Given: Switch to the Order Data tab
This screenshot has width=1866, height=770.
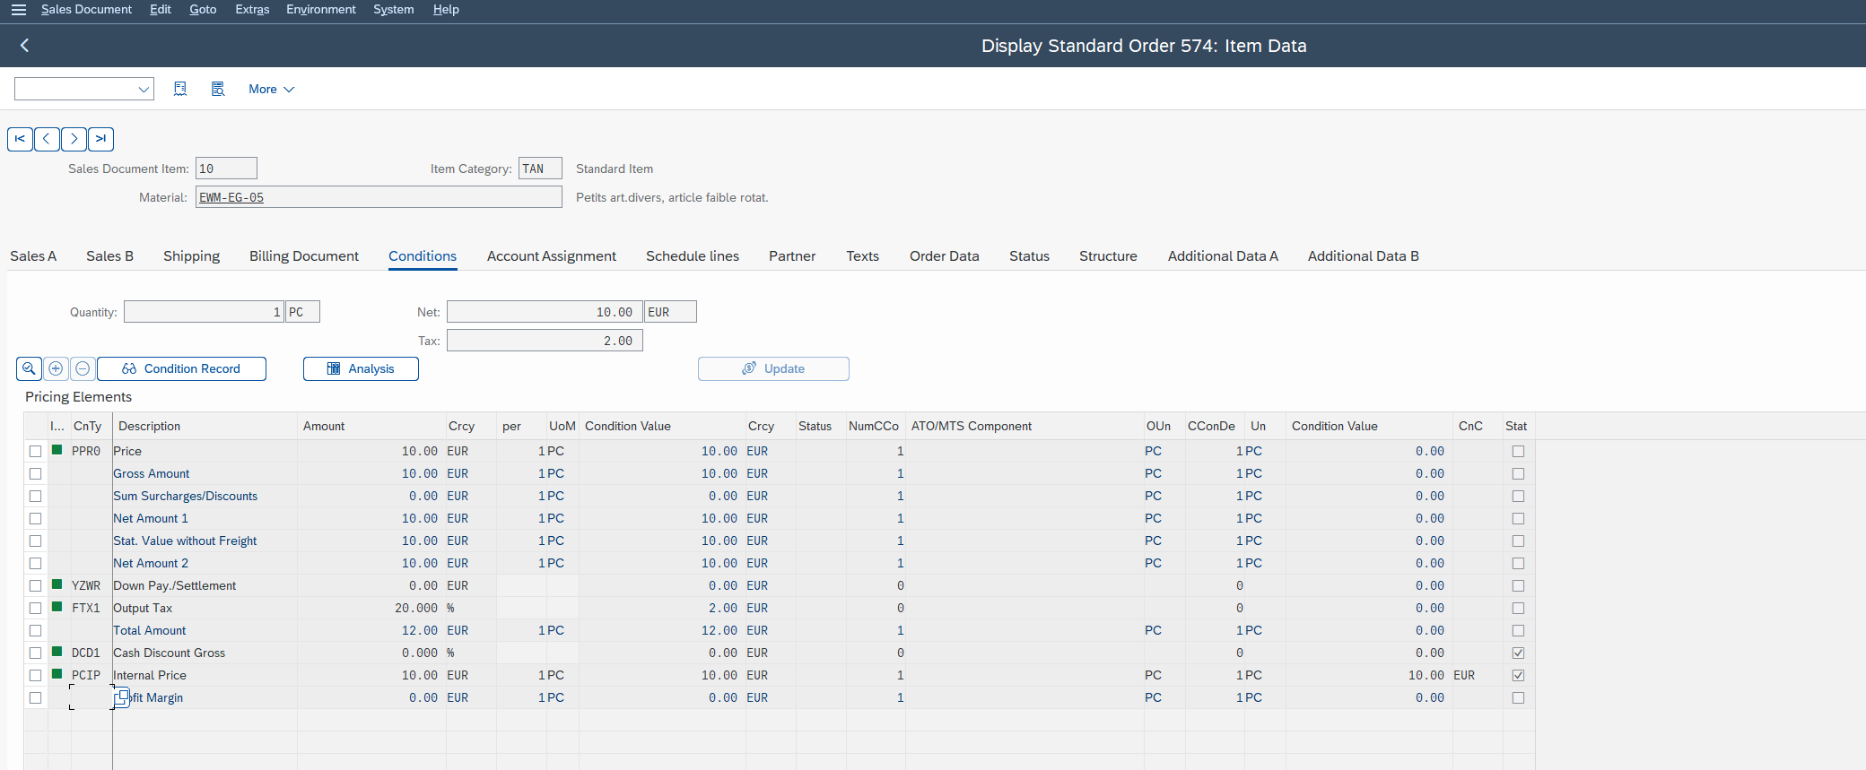Looking at the screenshot, I should point(945,256).
